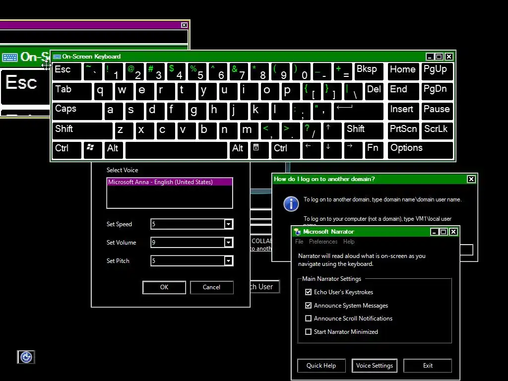Click the Tab key on On-Screen Keyboard
Image resolution: width=508 pixels, height=381 pixels.
pos(72,92)
